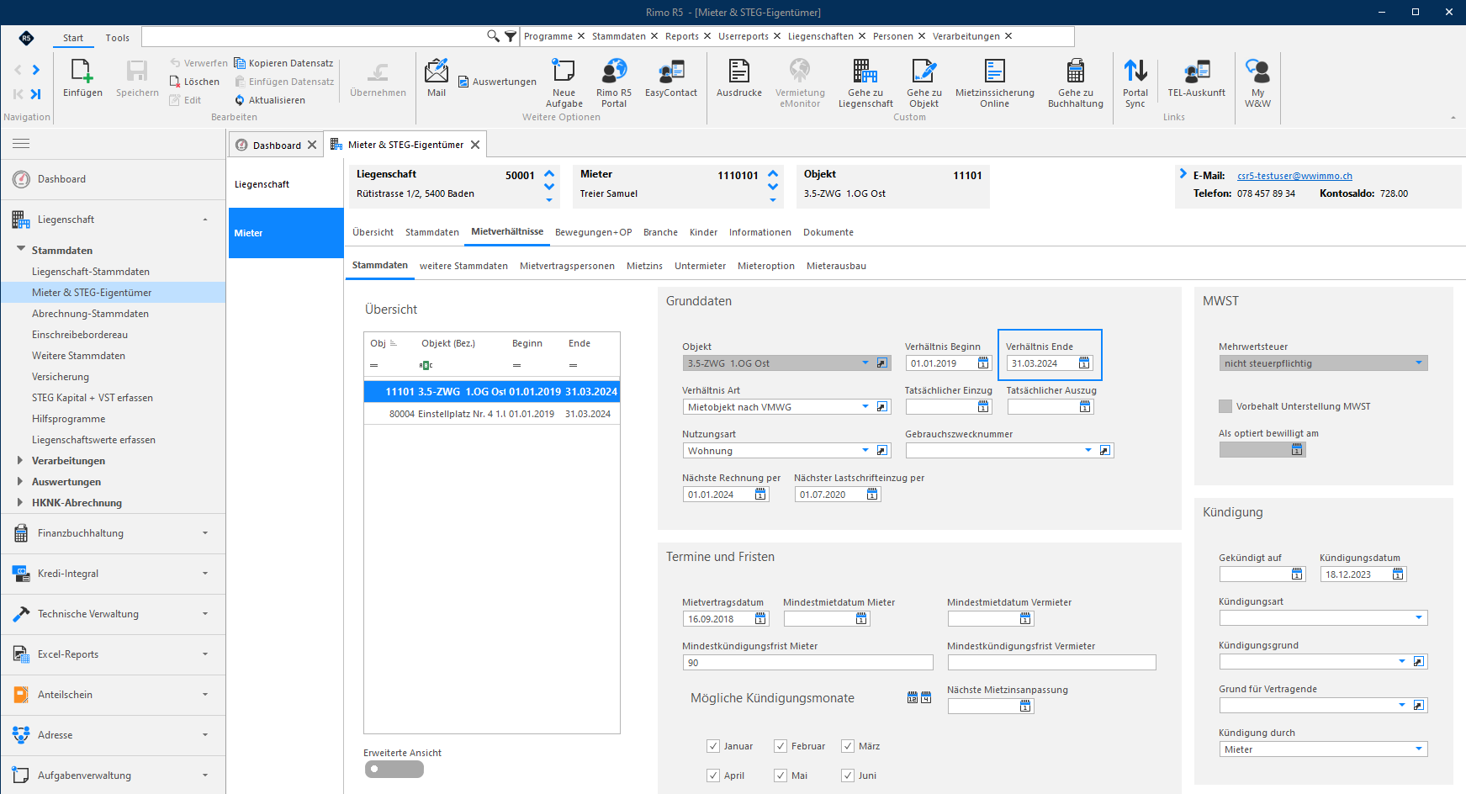Open the Nutzungsart dropdown
The width and height of the screenshot is (1466, 794).
[x=865, y=451]
